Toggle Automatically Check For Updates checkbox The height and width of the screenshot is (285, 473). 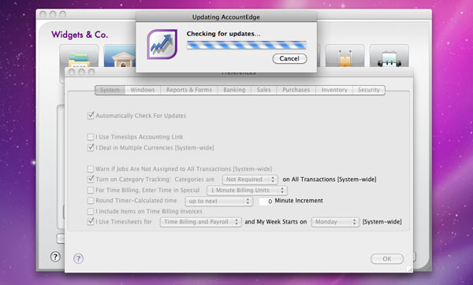91,116
